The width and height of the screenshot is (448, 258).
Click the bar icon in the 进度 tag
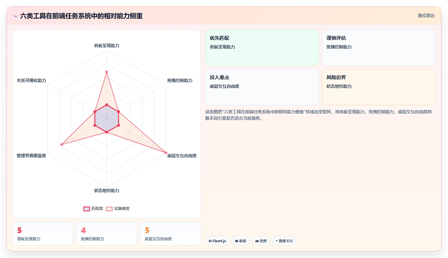257,241
